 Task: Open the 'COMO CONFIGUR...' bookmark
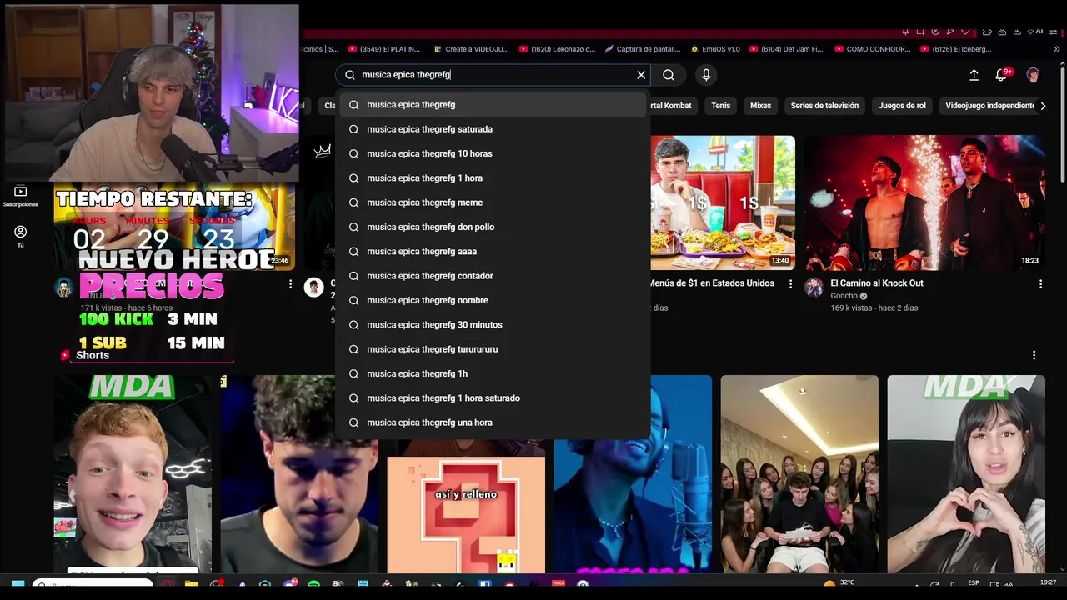pos(872,49)
